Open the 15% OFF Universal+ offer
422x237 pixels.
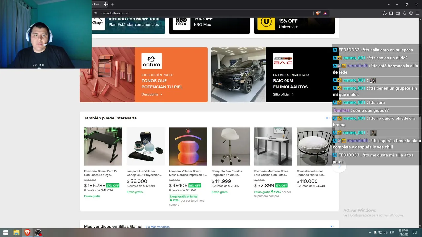tap(294, 26)
